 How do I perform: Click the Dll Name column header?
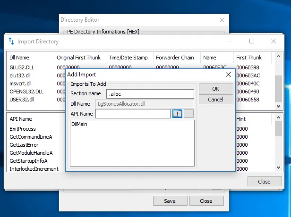point(30,58)
